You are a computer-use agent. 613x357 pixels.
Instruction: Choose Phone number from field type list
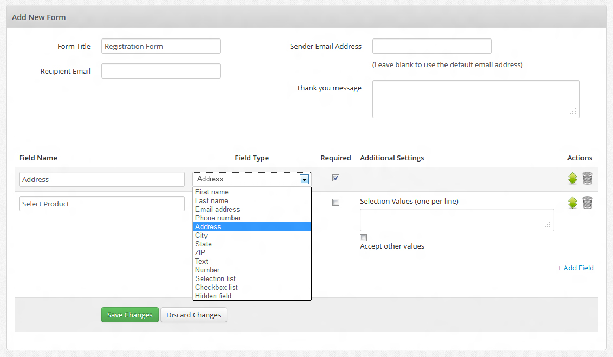pyautogui.click(x=252, y=218)
